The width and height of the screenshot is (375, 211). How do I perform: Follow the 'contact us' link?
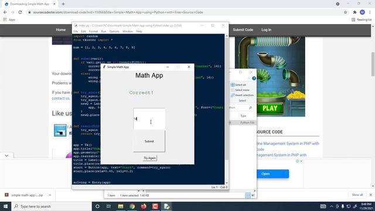pyautogui.click(x=61, y=98)
